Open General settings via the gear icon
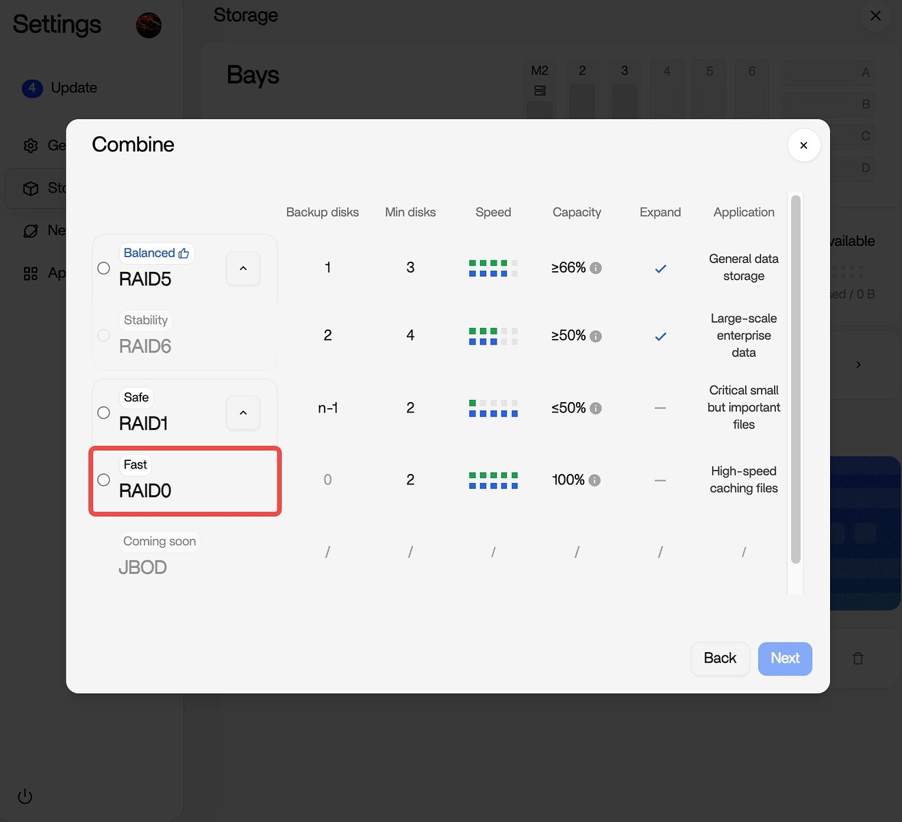 click(x=31, y=146)
